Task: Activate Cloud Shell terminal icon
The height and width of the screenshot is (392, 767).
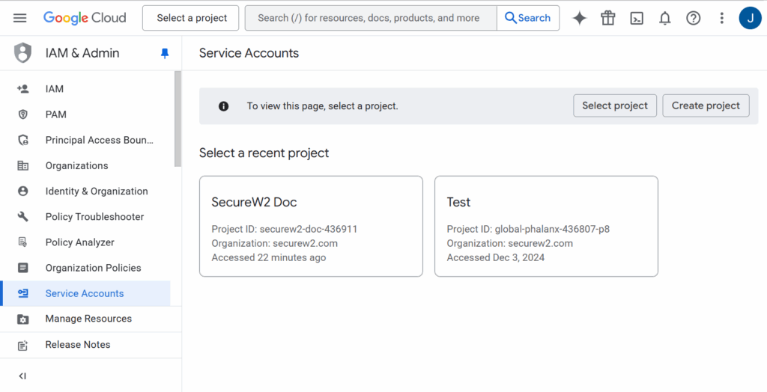Action: pyautogui.click(x=637, y=18)
